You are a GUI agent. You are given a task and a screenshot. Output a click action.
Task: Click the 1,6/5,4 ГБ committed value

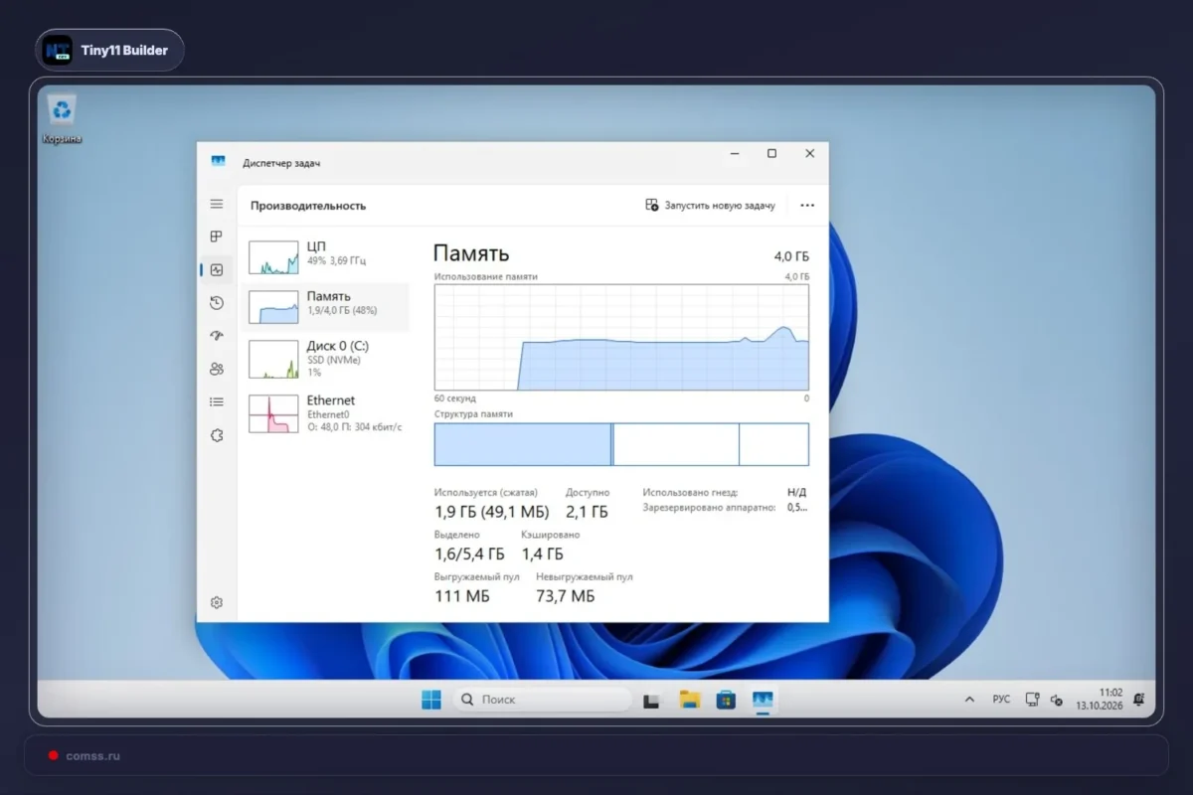(x=469, y=555)
